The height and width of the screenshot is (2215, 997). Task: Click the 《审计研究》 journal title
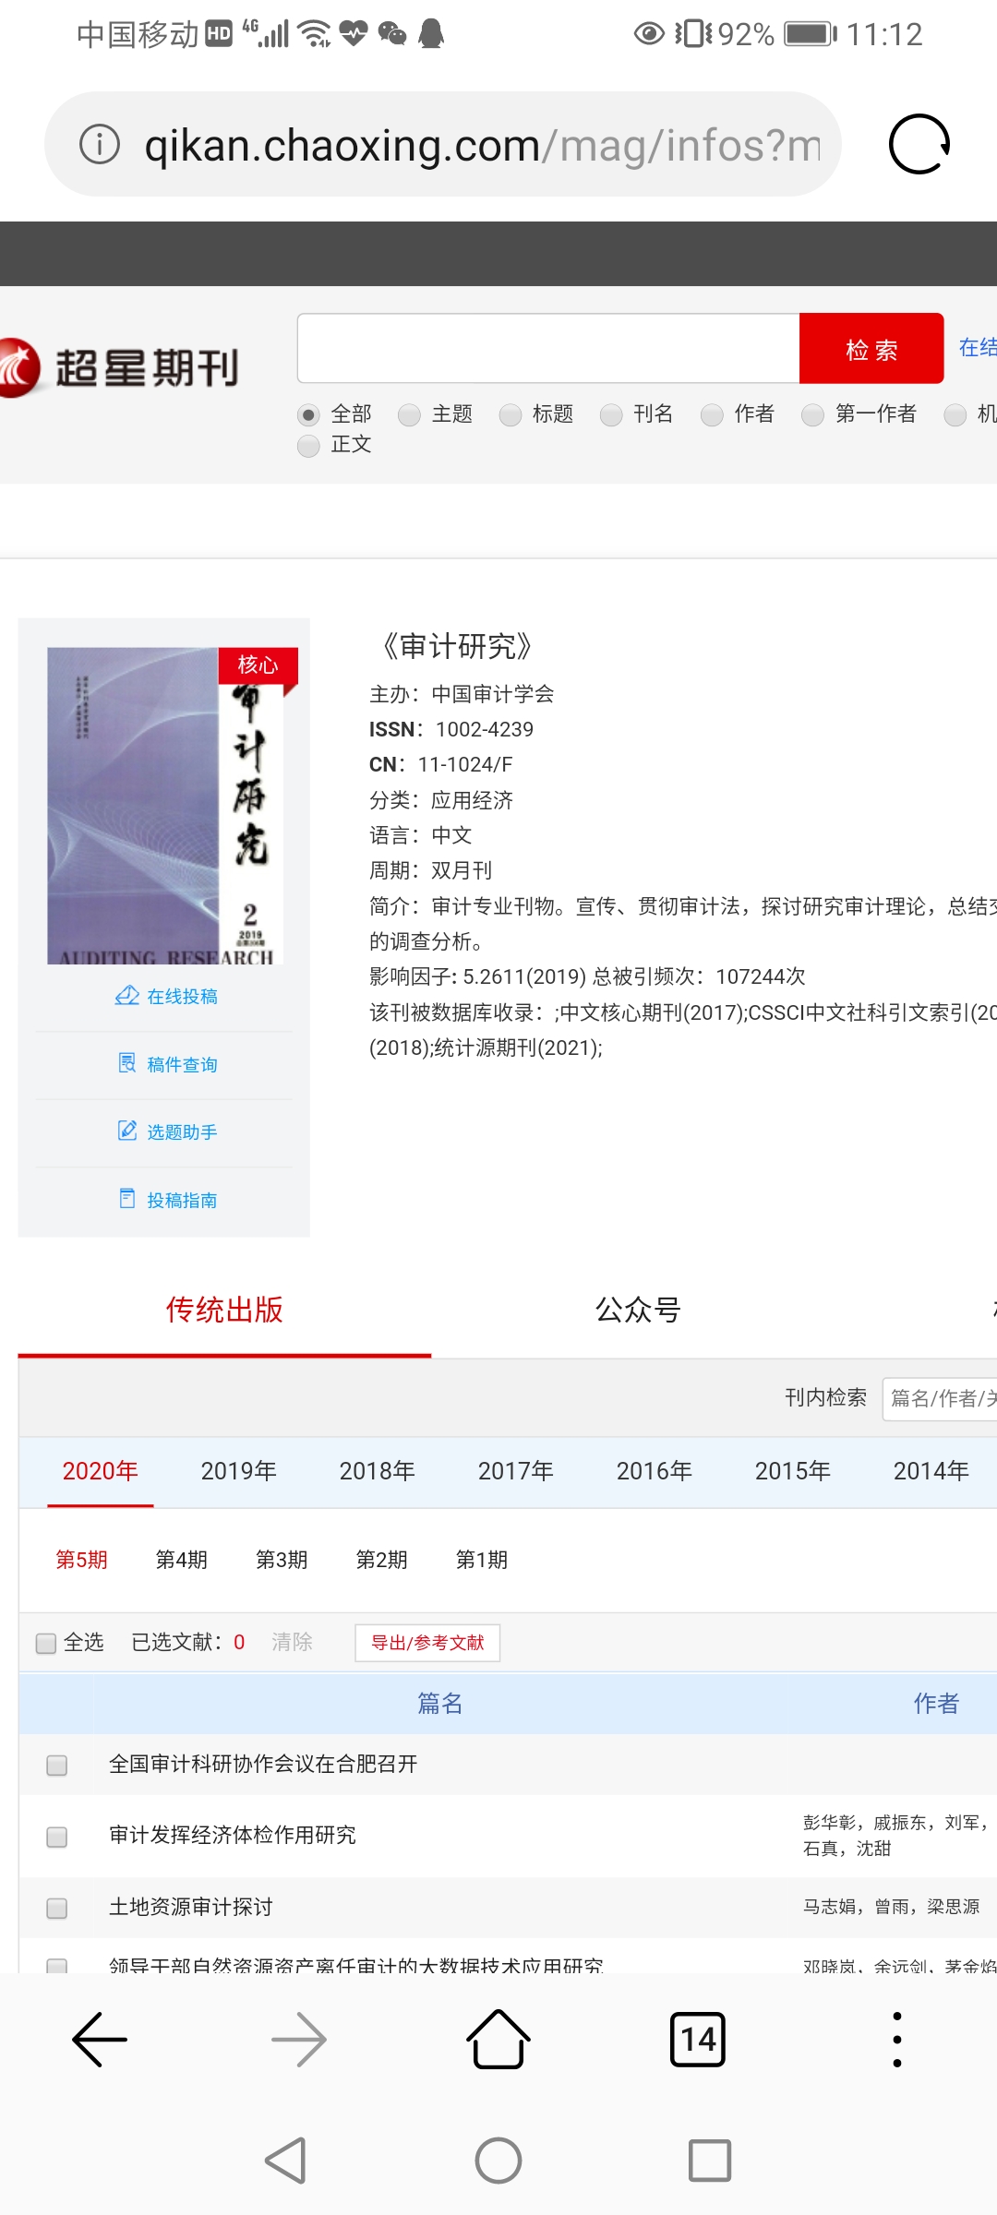[x=458, y=646]
